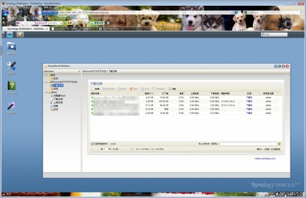
Task: Collapse the eMule tree node
Action: 46,92
